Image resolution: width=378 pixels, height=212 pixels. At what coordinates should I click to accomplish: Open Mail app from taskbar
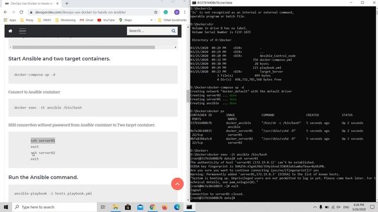(140, 207)
